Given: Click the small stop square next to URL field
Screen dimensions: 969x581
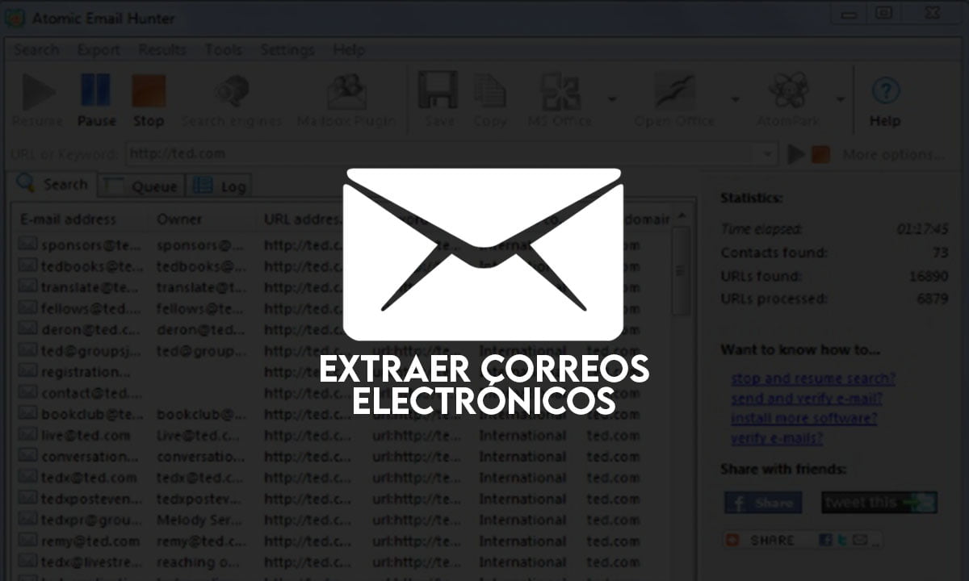Looking at the screenshot, I should pos(820,154).
